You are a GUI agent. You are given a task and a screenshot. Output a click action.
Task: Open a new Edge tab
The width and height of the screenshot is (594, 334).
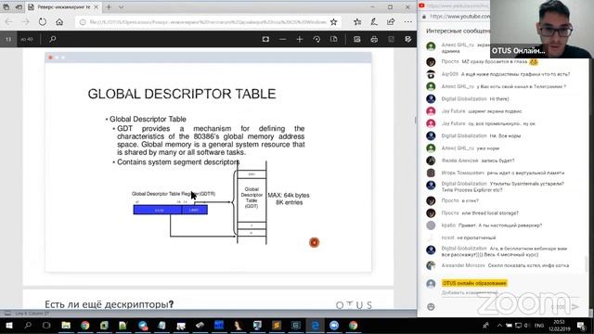(x=109, y=6)
